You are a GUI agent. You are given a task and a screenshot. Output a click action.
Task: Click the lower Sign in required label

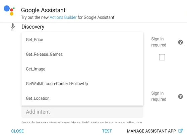click(159, 96)
